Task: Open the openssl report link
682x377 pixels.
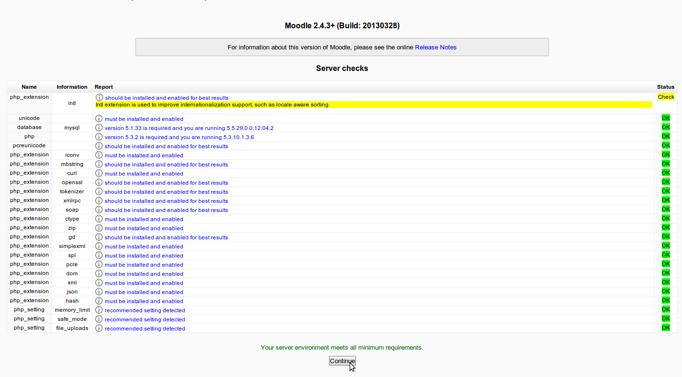Action: 166,183
